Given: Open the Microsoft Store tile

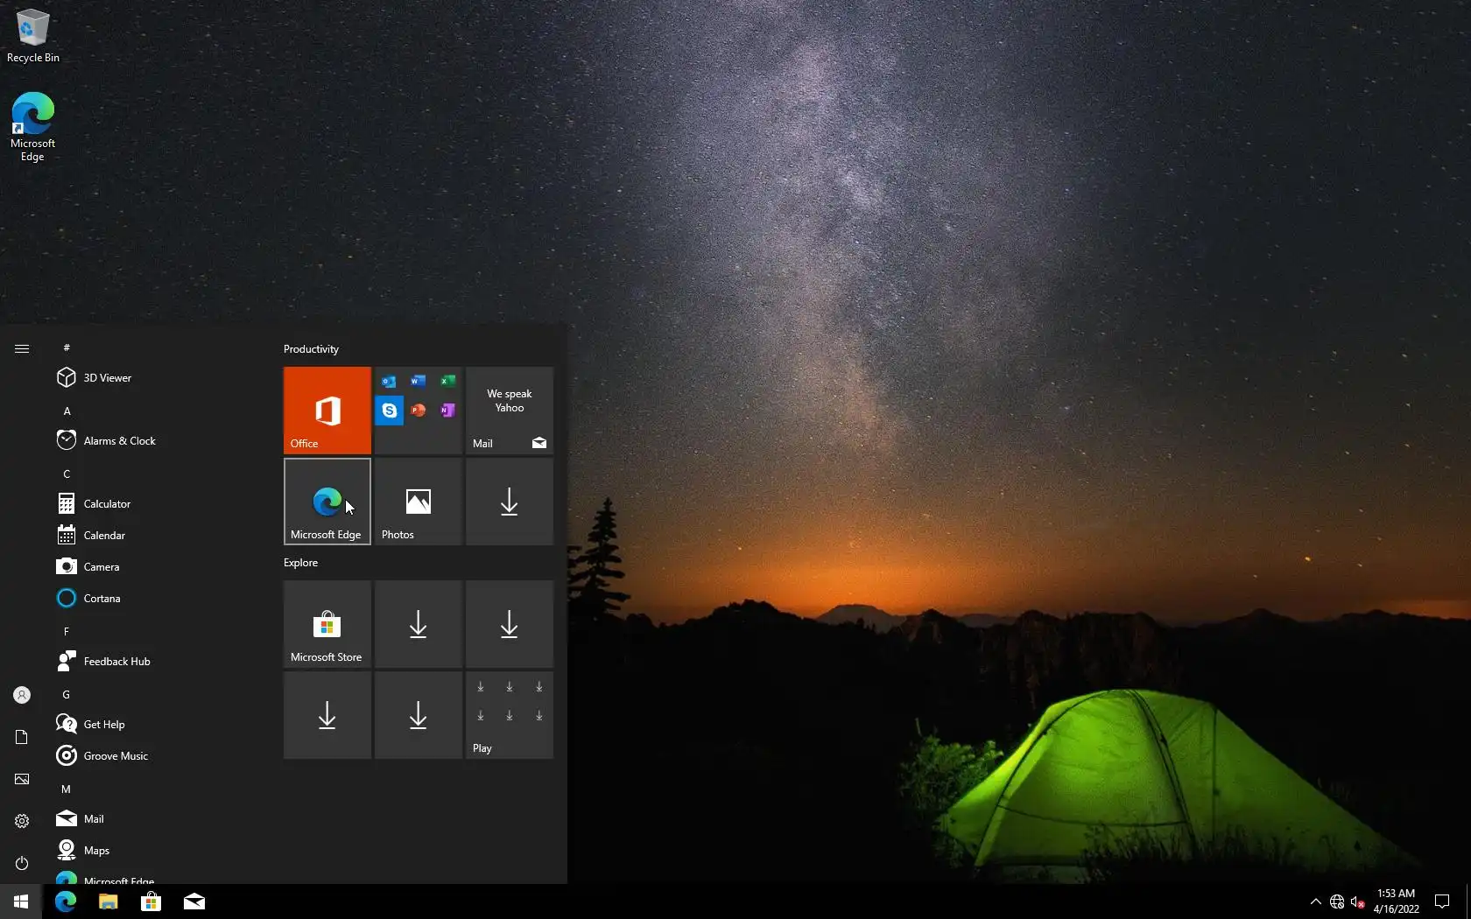Looking at the screenshot, I should [327, 623].
